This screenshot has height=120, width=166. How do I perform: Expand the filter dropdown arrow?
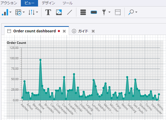[x=109, y=12]
